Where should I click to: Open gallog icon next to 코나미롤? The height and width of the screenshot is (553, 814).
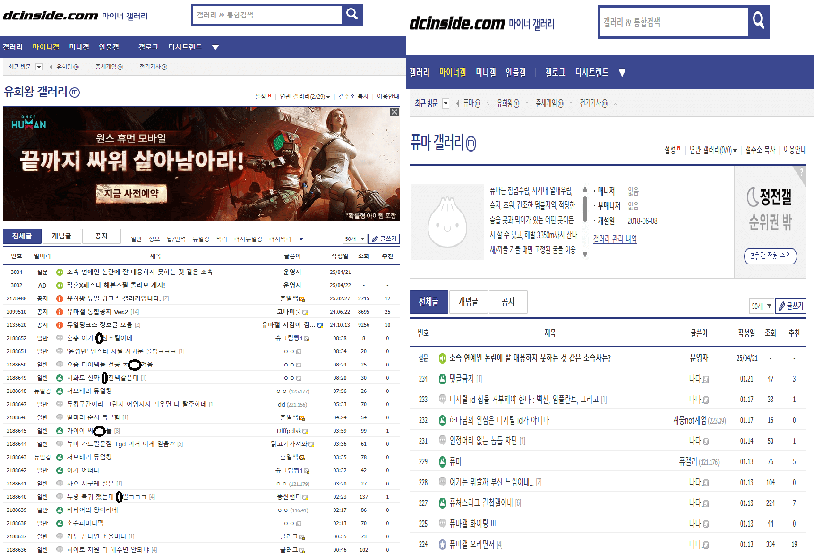(x=305, y=312)
